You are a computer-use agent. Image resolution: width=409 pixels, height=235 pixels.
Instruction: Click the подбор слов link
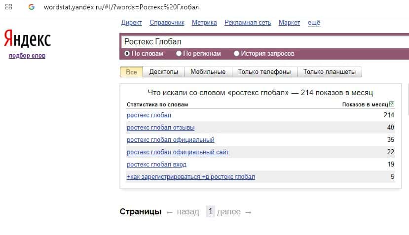click(27, 56)
